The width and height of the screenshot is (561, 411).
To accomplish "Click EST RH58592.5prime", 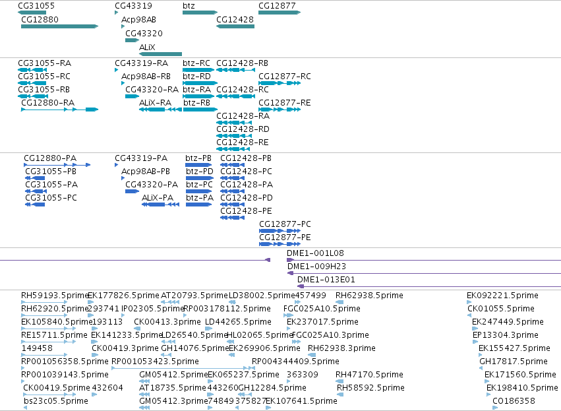I will click(370, 388).
